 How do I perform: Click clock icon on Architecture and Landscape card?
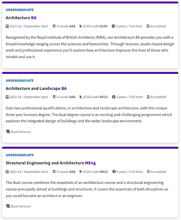(114, 97)
